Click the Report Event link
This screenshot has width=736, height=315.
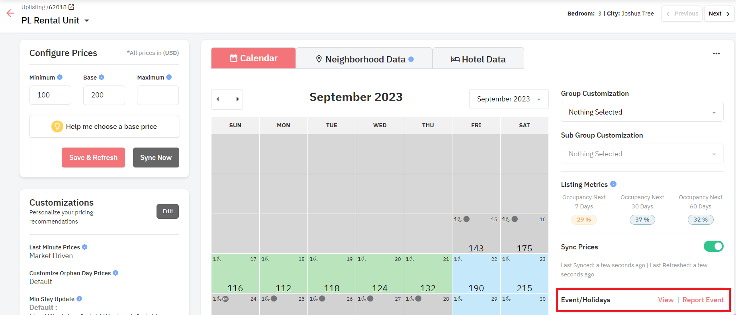pos(703,300)
